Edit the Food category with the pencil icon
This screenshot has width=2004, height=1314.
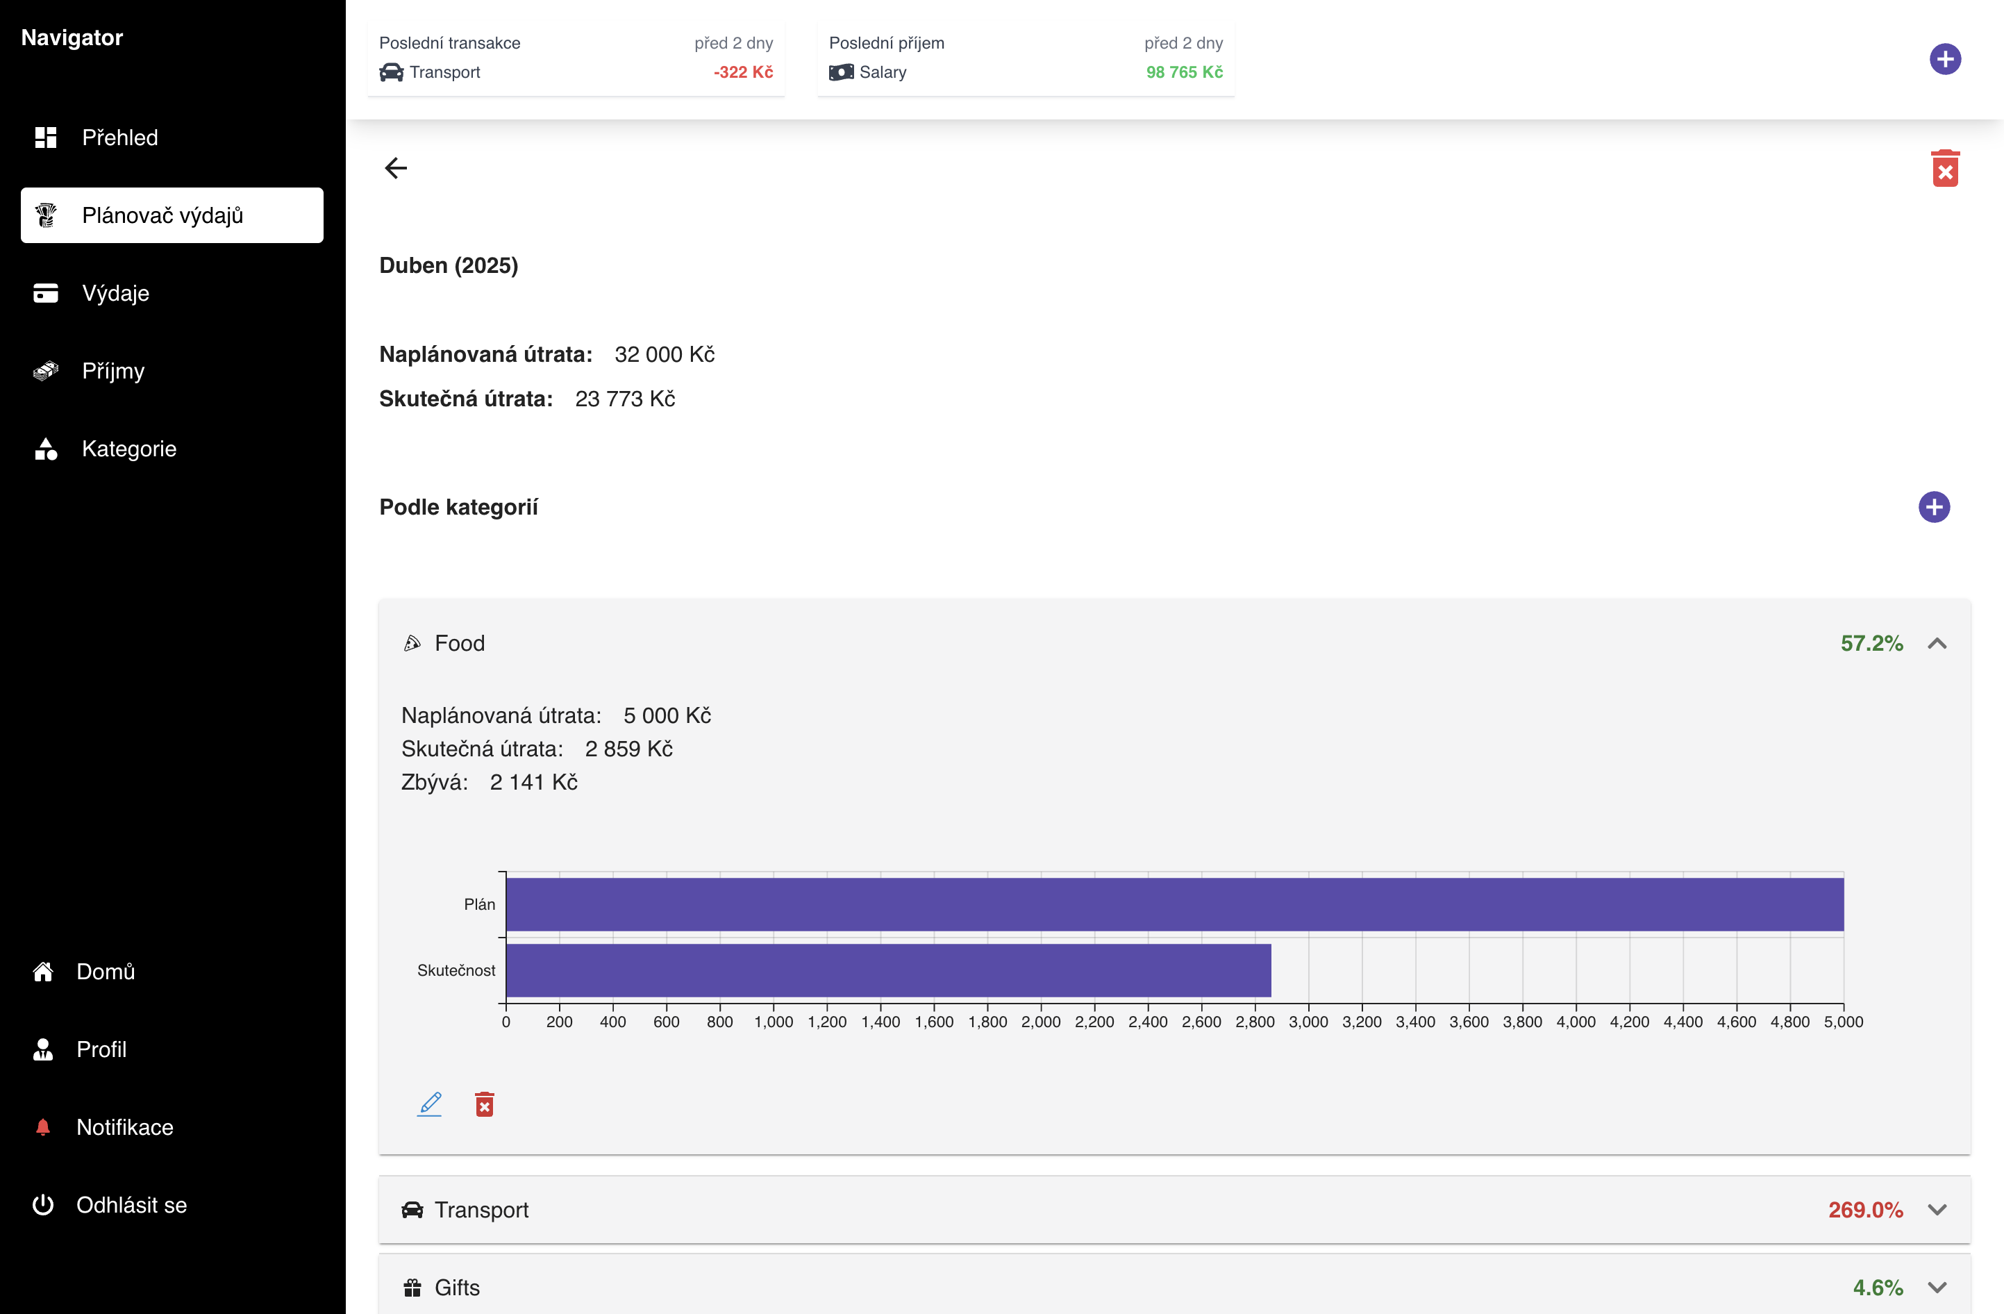point(429,1104)
